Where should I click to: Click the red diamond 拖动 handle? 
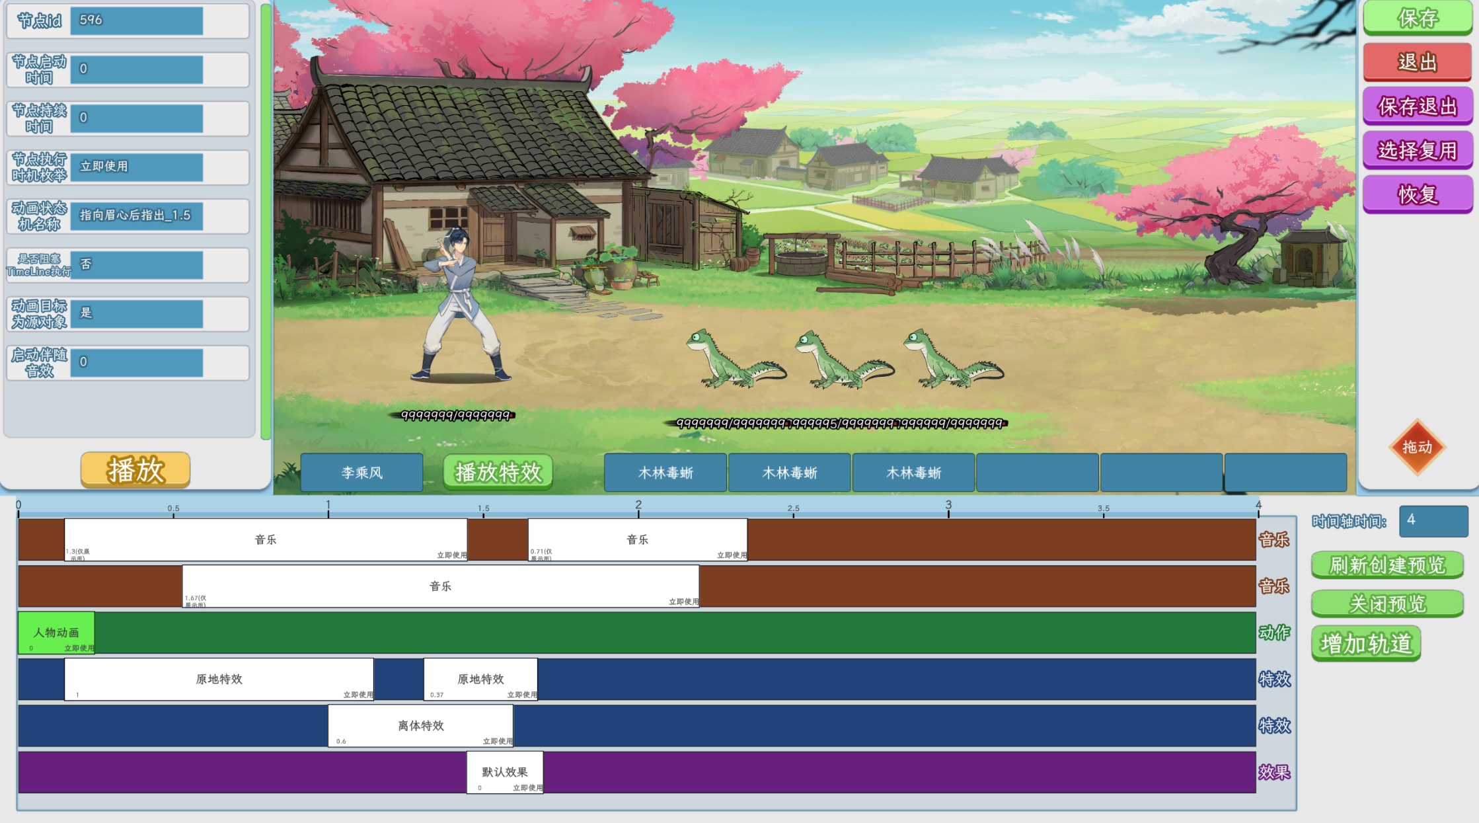click(x=1417, y=447)
